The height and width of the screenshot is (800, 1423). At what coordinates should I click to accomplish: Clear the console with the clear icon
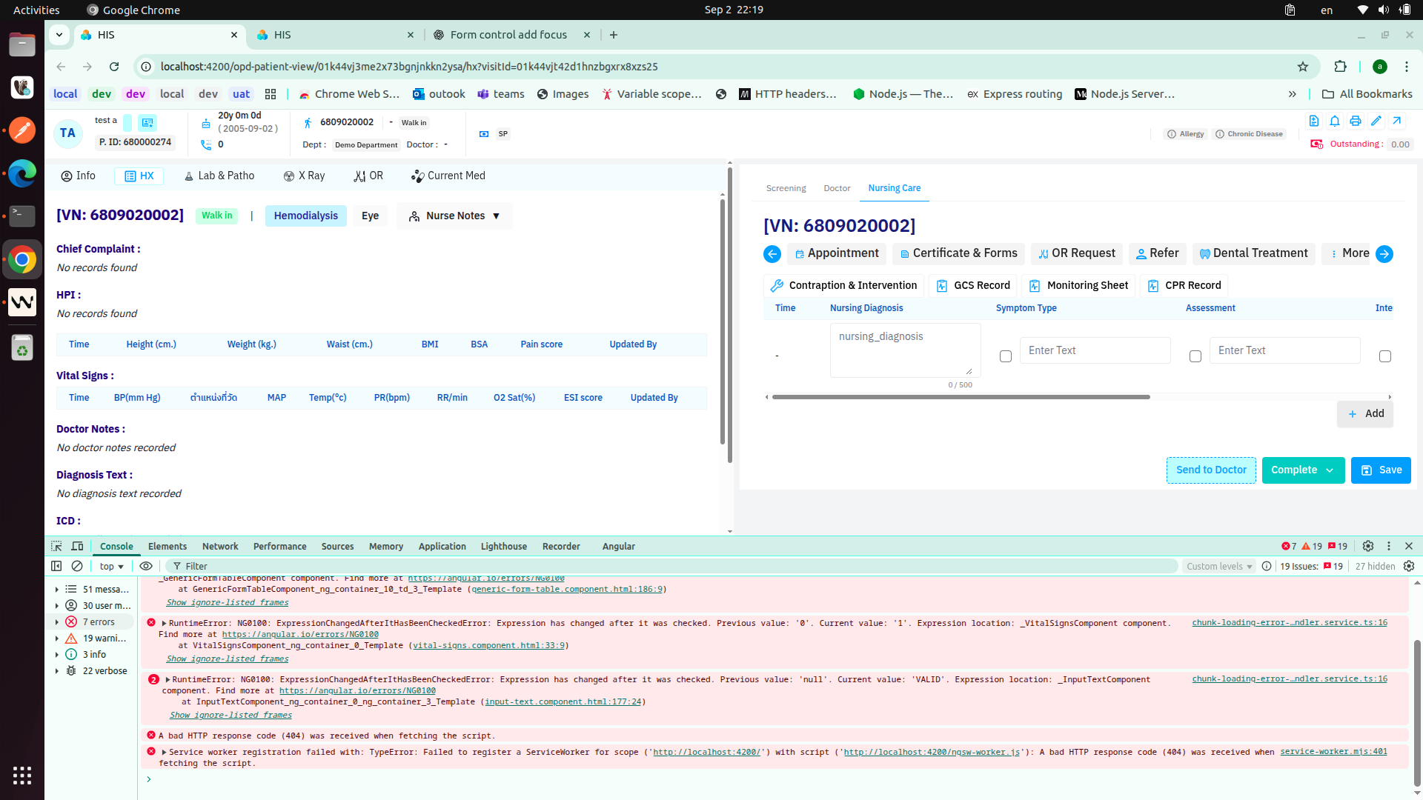click(77, 566)
